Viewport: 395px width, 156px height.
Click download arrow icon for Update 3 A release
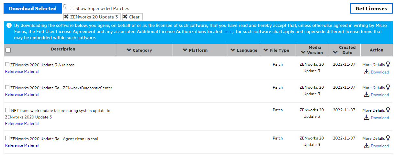[x=367, y=72]
